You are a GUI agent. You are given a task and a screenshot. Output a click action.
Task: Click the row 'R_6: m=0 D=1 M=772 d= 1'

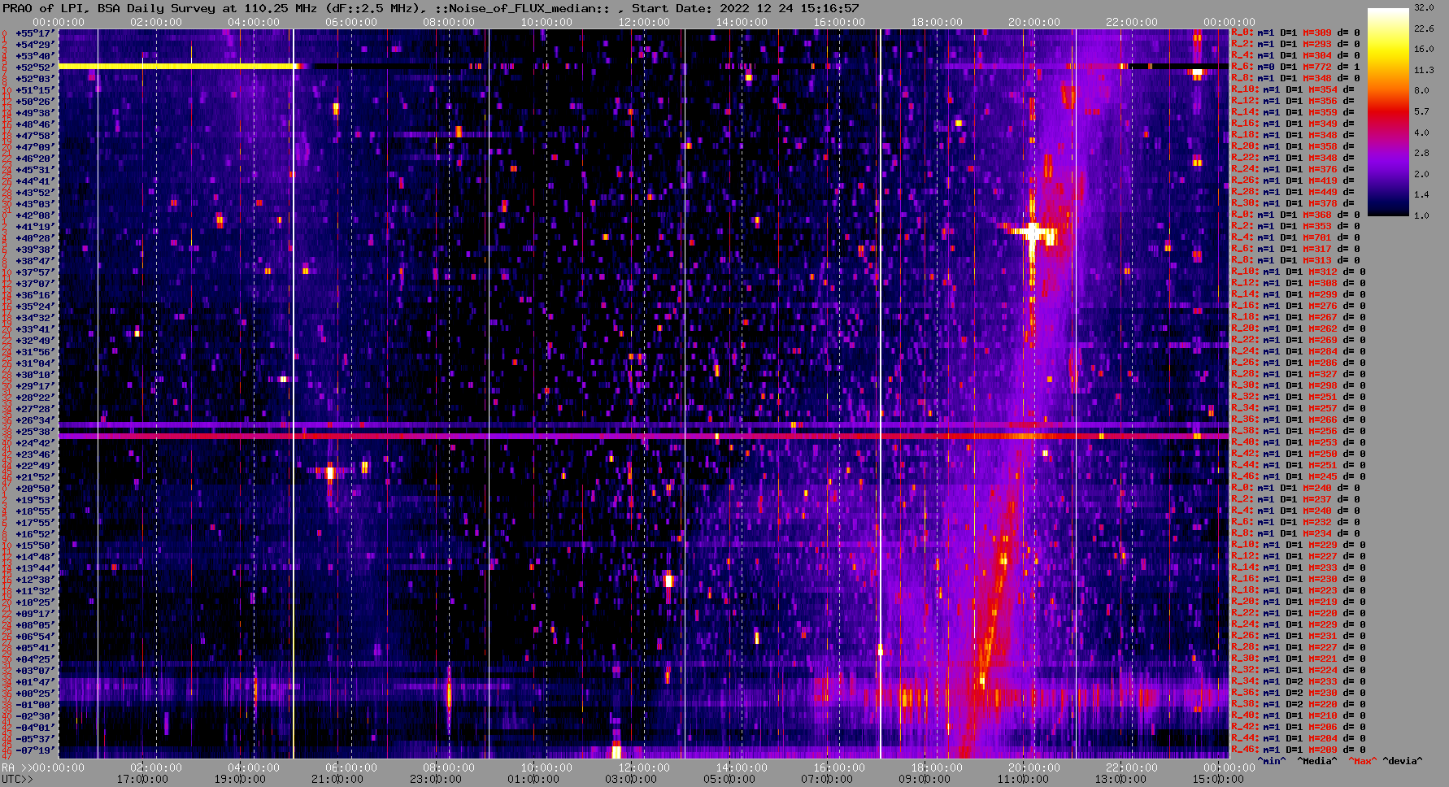point(1295,67)
